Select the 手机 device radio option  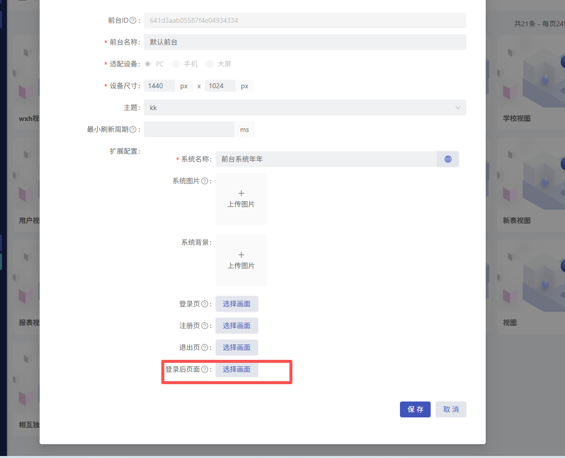point(176,64)
